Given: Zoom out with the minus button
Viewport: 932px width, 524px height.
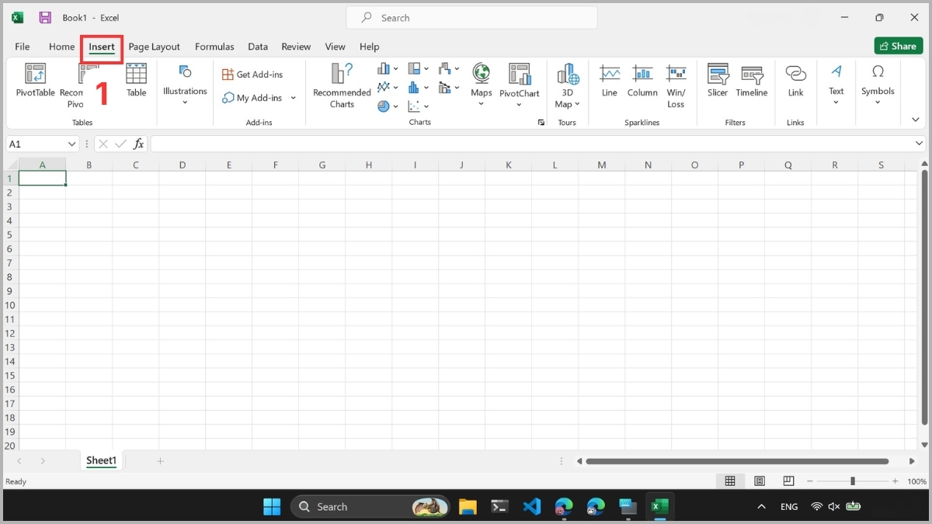Looking at the screenshot, I should (809, 481).
